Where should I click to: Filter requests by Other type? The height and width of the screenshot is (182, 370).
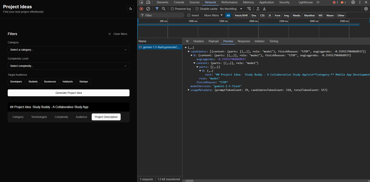[341, 15]
